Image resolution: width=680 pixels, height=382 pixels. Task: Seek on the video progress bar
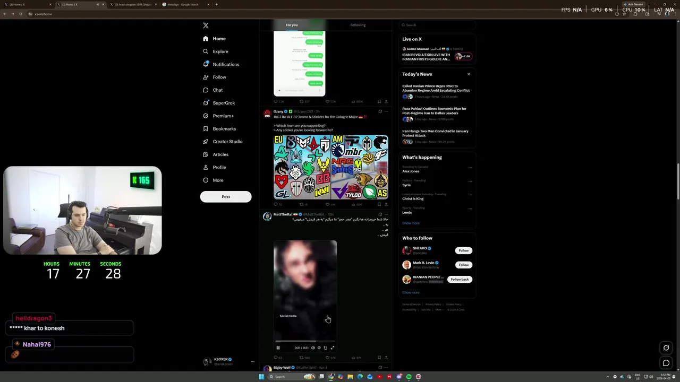click(305, 342)
